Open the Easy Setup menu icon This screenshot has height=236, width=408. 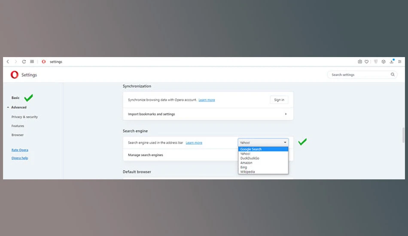click(400, 62)
